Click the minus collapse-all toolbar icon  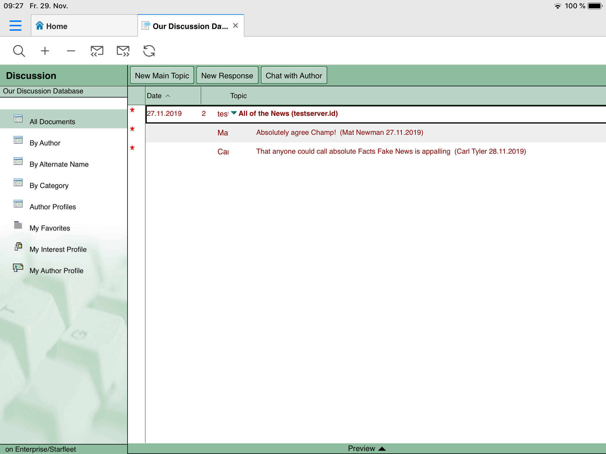71,51
